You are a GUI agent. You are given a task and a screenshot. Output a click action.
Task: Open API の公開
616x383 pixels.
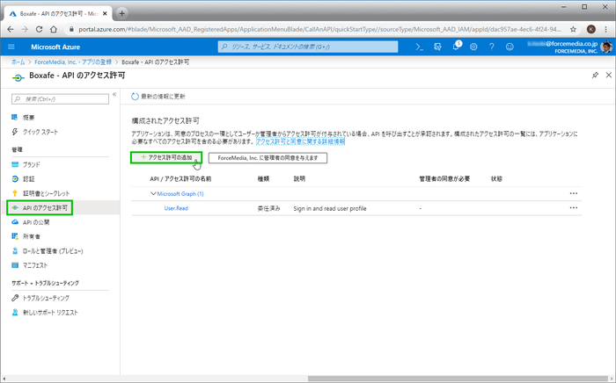click(36, 222)
